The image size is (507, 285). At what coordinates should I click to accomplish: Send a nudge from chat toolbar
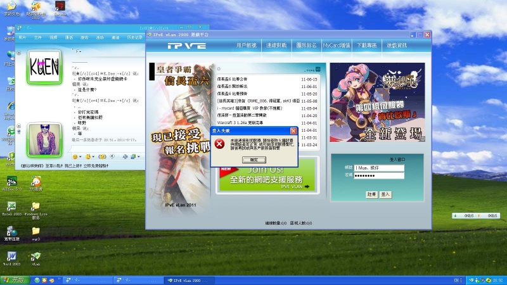click(x=102, y=156)
